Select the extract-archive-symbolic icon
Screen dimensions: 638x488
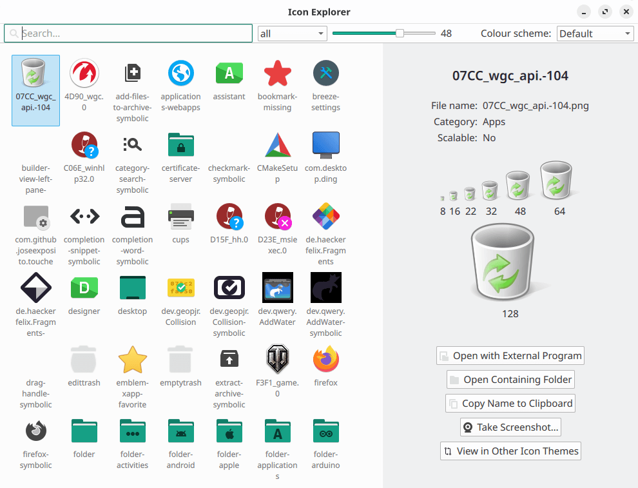229,360
